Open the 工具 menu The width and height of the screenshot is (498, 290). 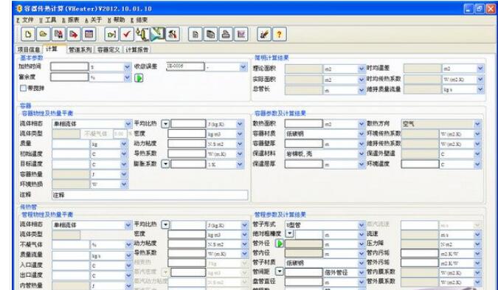[x=48, y=20]
